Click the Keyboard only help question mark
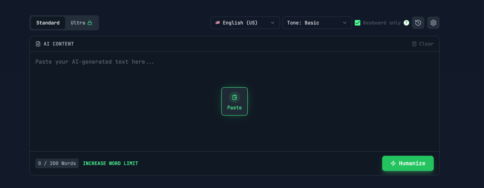 click(406, 23)
